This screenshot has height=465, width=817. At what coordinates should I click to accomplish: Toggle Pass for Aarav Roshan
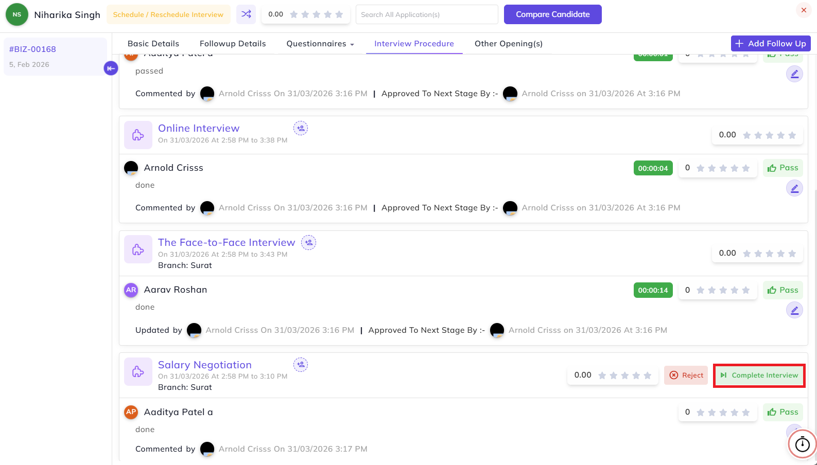pos(783,290)
